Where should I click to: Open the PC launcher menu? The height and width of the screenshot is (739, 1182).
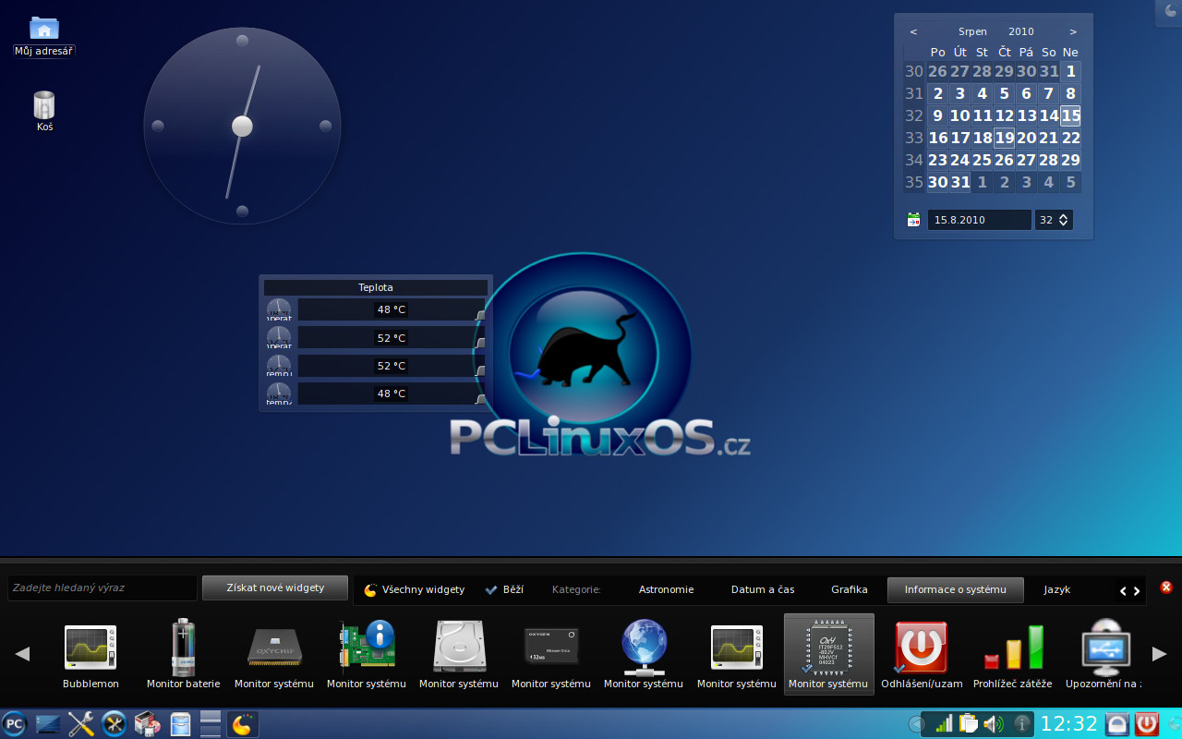pos(14,724)
